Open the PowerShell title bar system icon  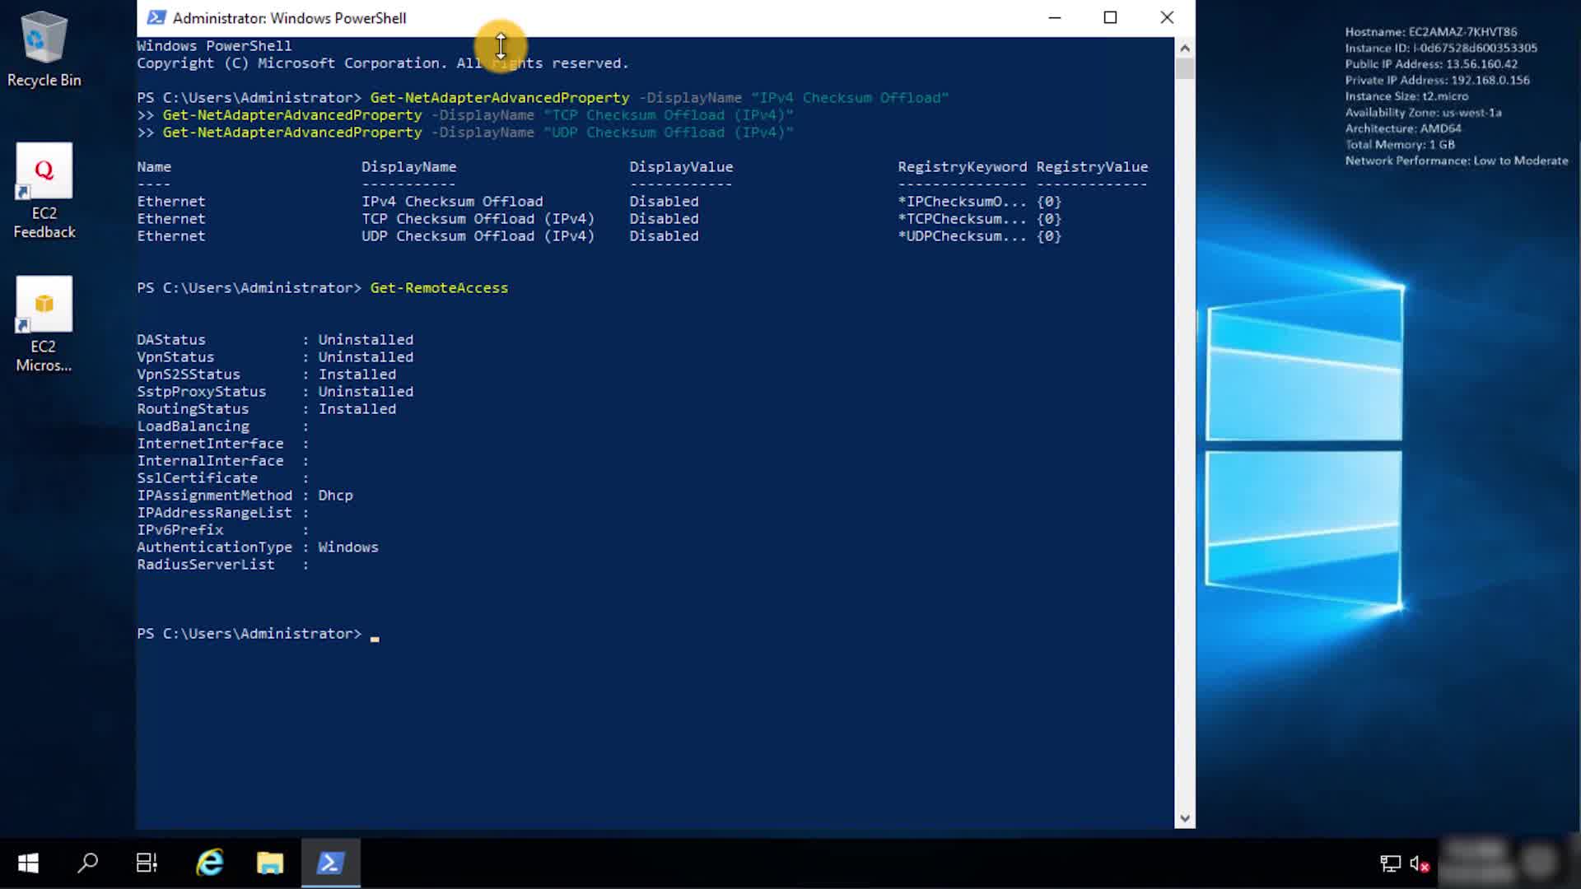coord(156,18)
